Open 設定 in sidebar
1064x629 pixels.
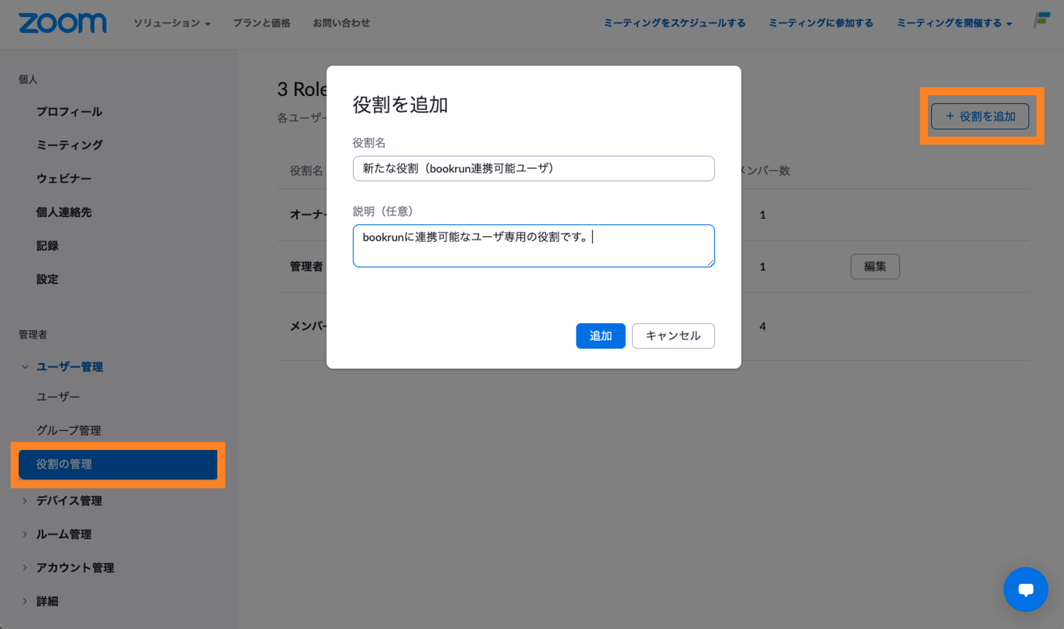coord(47,279)
